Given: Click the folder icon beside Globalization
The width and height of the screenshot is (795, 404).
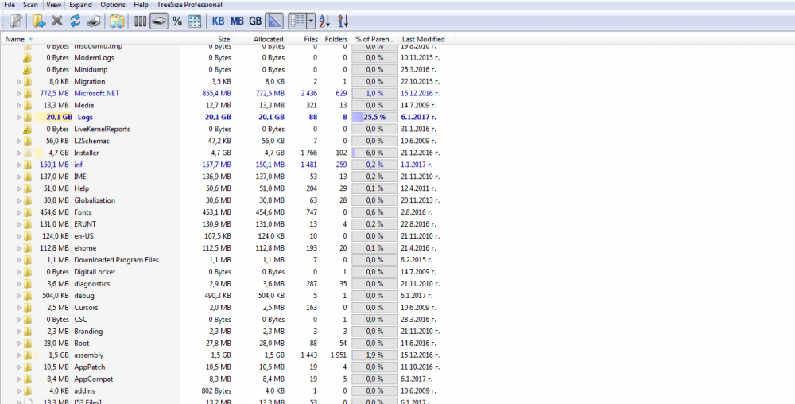Looking at the screenshot, I should tap(27, 200).
